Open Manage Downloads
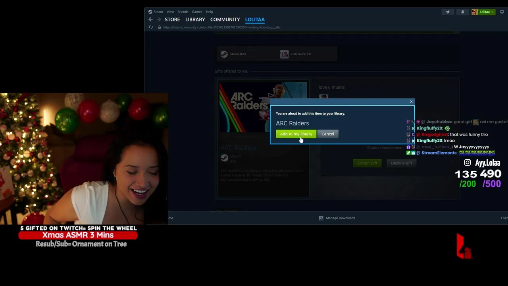 [x=337, y=218]
